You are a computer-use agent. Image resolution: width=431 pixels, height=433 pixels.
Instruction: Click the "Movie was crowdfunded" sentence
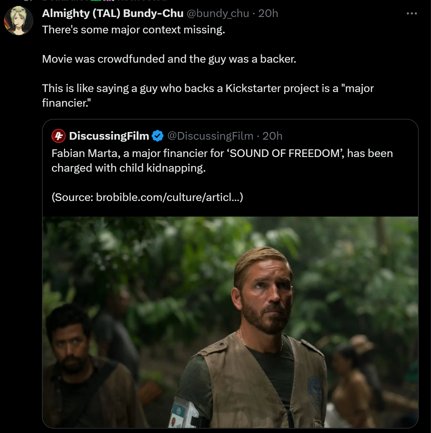tap(169, 59)
